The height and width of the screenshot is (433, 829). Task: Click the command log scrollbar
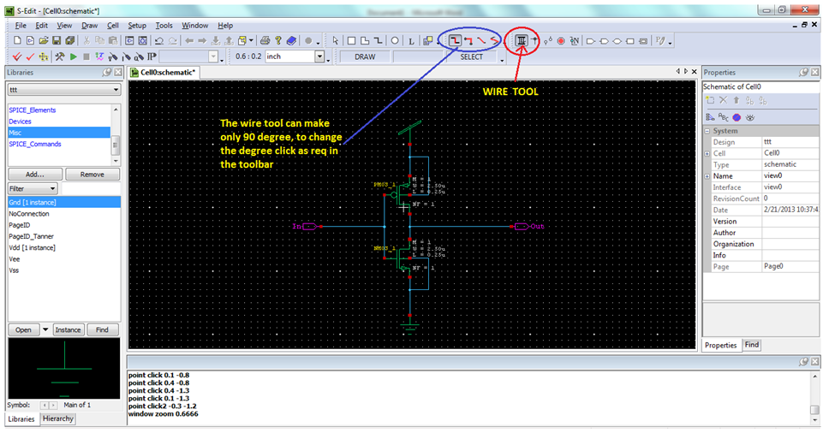(x=814, y=398)
